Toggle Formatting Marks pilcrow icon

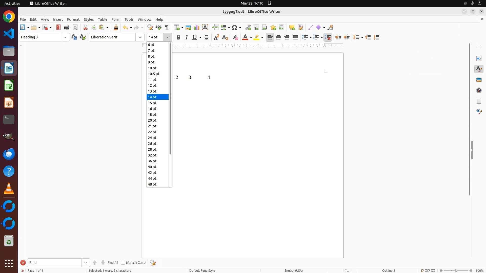167,27
